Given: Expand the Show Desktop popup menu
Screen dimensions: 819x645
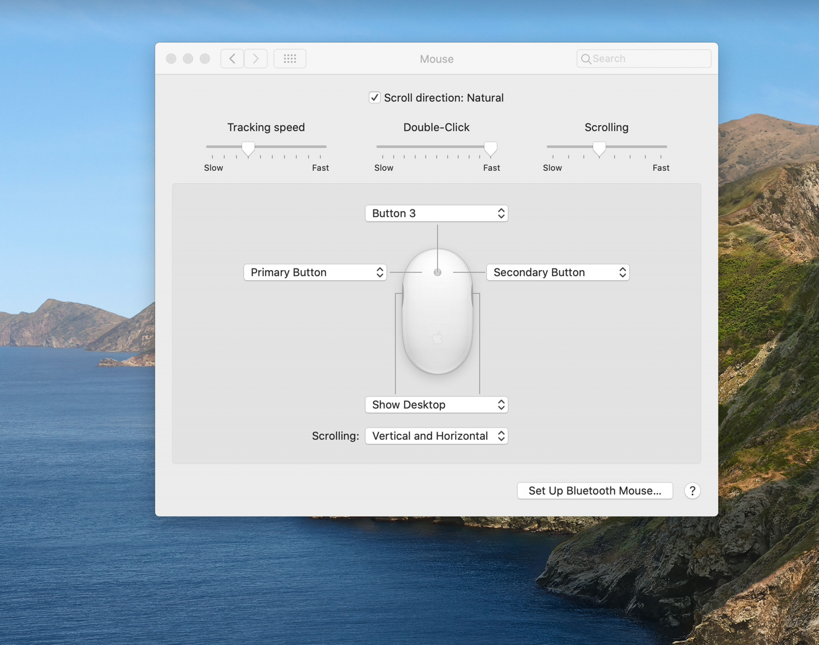Looking at the screenshot, I should tap(437, 405).
